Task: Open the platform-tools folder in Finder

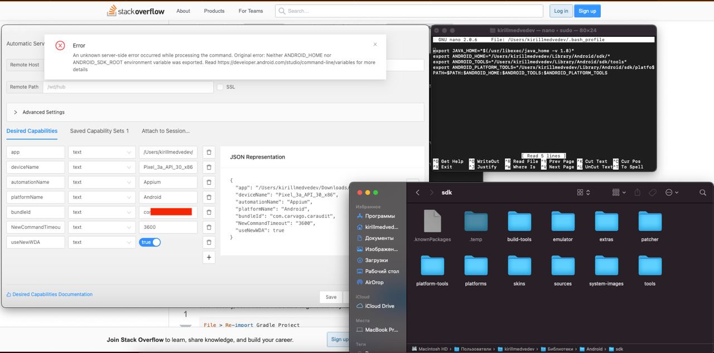Action: pyautogui.click(x=432, y=271)
